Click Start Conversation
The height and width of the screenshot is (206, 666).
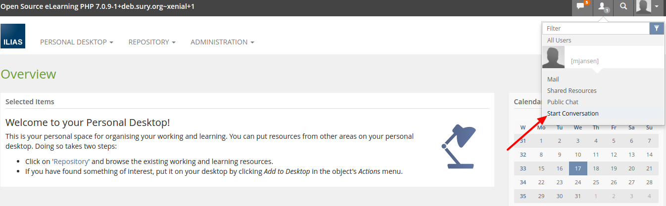(572, 113)
